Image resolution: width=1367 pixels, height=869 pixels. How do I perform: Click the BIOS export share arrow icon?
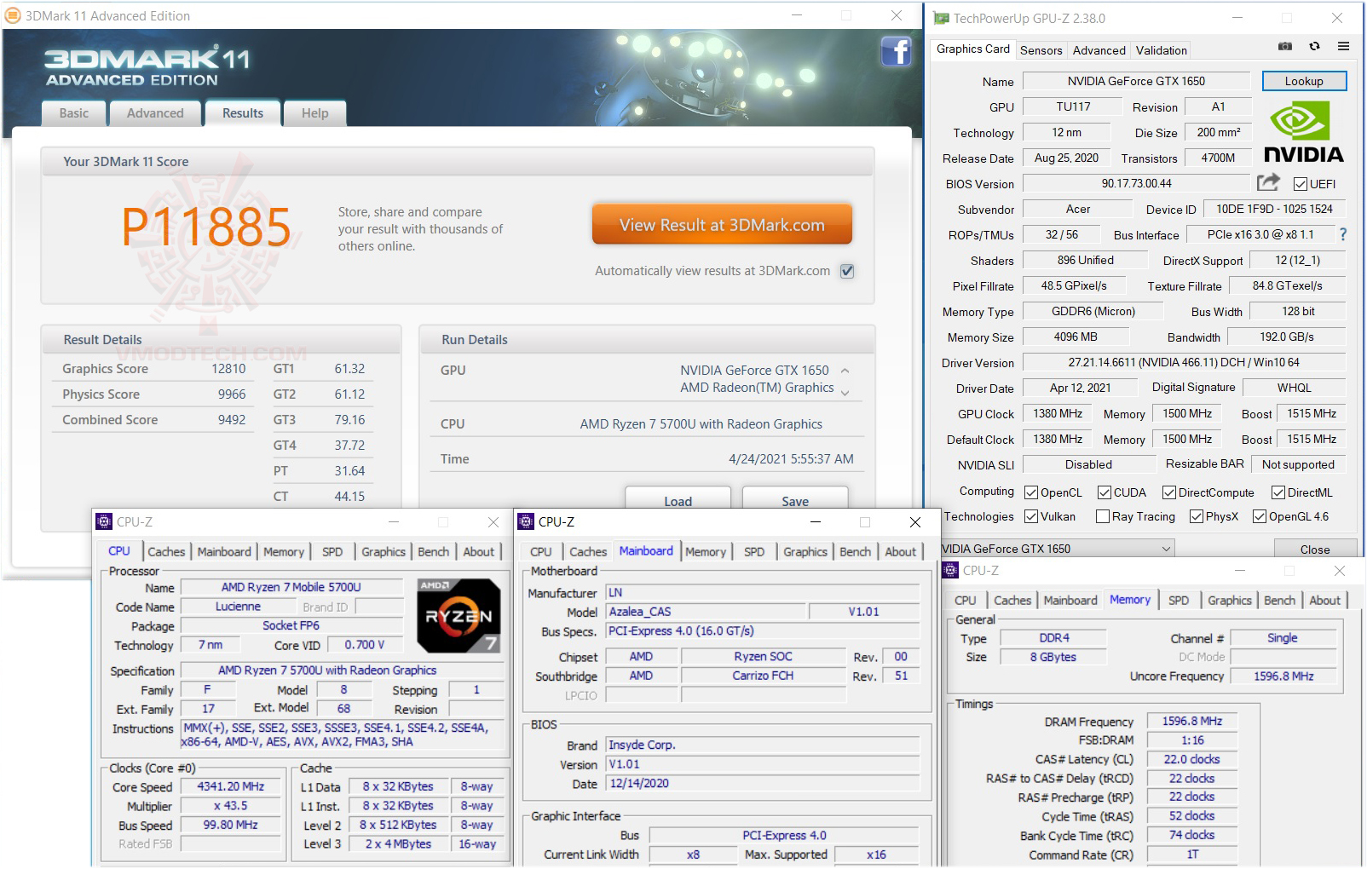pyautogui.click(x=1268, y=182)
